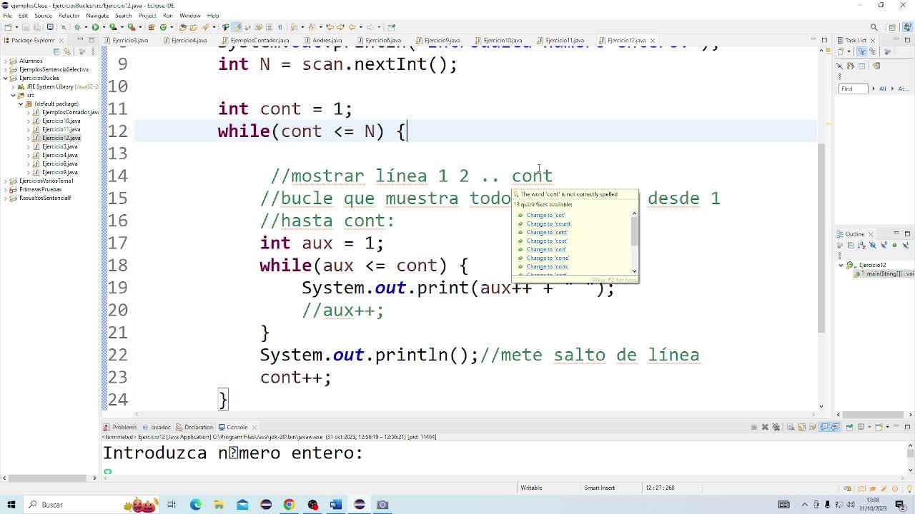Apply quick fix "Change to 'count'"
This screenshot has width=915, height=514.
tap(548, 223)
